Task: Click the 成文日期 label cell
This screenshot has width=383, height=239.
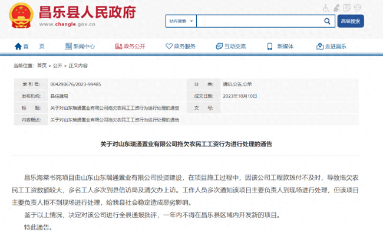Action: coord(203,96)
